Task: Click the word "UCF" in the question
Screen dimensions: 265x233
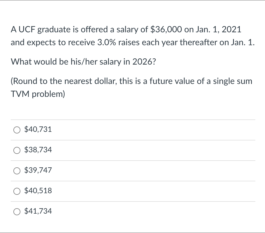Action: coord(27,30)
